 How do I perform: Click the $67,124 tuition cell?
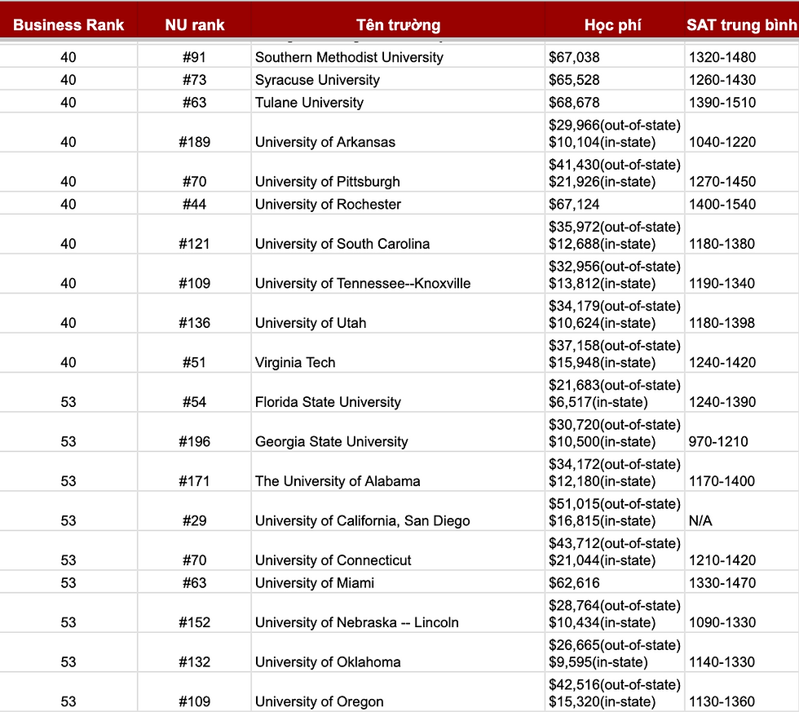coord(615,203)
